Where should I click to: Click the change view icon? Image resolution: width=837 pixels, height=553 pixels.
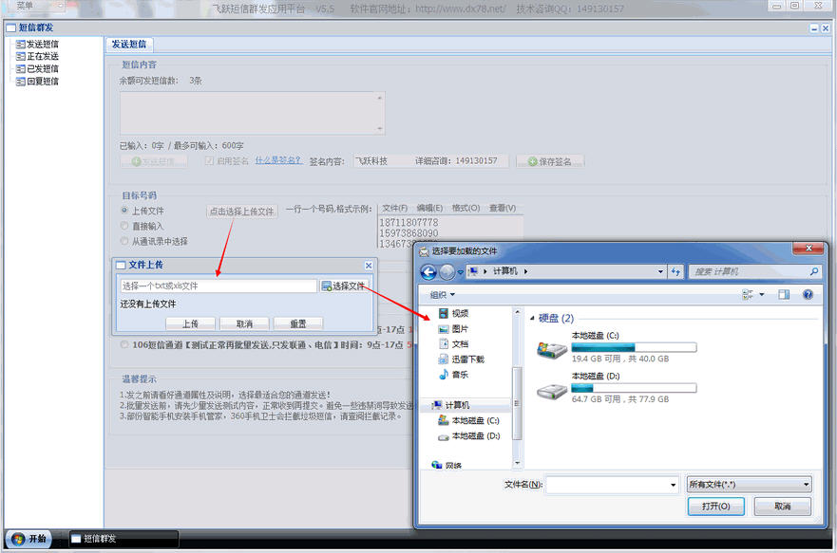click(x=748, y=295)
